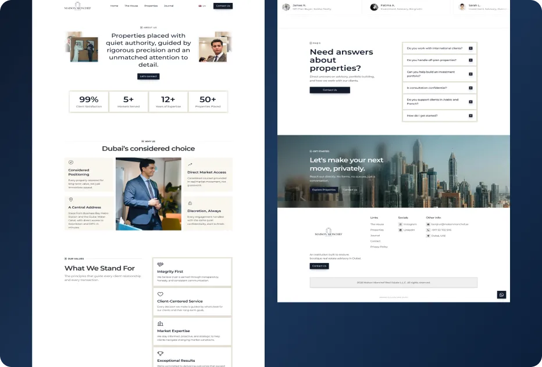The height and width of the screenshot is (367, 542).
Task: Expand the off-plan properties FAQ plus icon
Action: coord(470,60)
